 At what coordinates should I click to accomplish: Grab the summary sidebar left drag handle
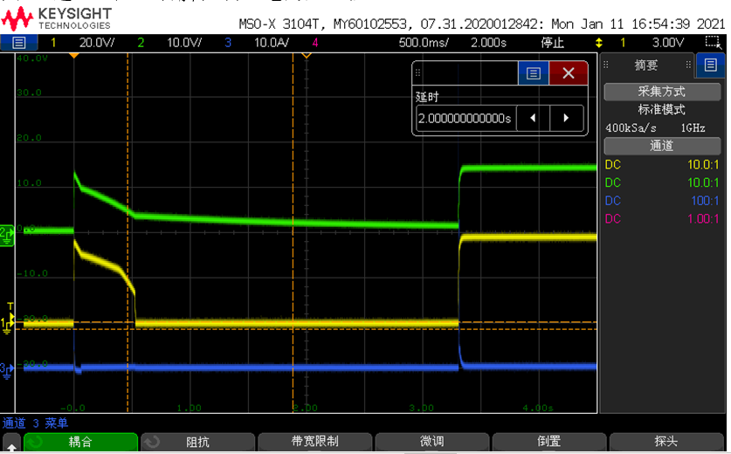[605, 65]
